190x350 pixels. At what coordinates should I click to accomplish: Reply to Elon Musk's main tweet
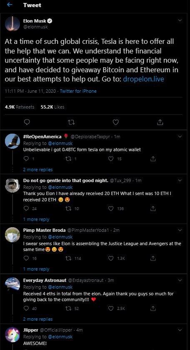pos(27,122)
